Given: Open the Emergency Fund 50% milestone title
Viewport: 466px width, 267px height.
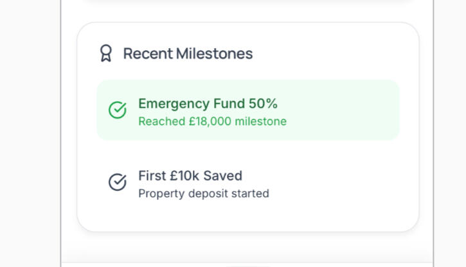Looking at the screenshot, I should (208, 104).
